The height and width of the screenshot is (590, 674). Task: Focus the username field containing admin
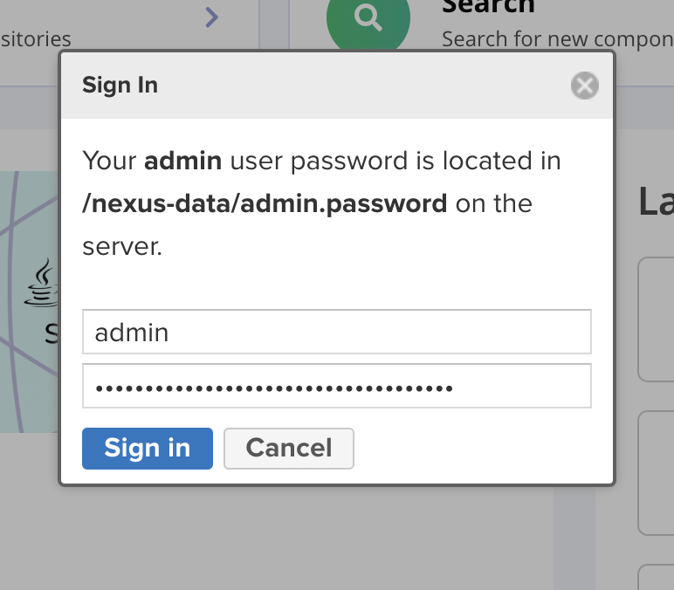click(x=336, y=332)
